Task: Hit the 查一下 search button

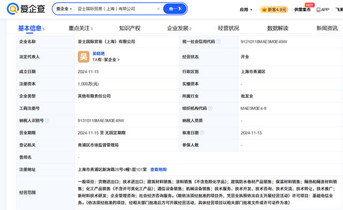Action: coord(175,9)
